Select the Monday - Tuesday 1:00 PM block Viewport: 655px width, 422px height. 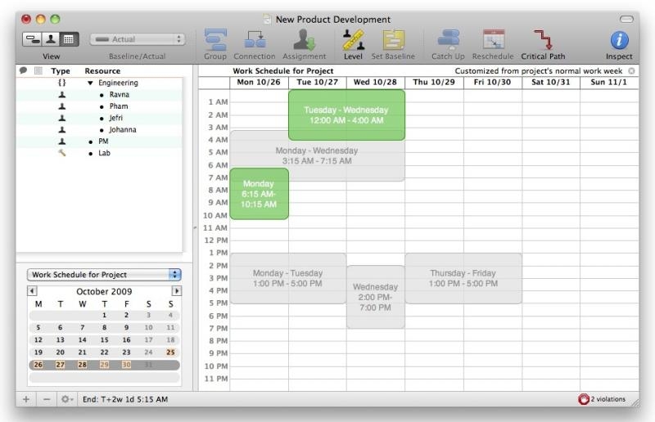[x=288, y=278]
